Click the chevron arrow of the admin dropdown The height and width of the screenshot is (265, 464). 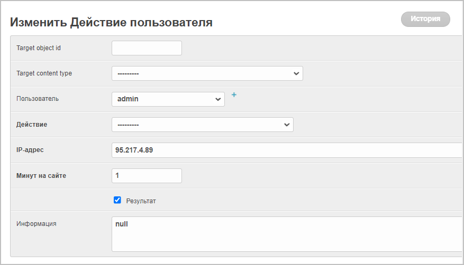(217, 99)
